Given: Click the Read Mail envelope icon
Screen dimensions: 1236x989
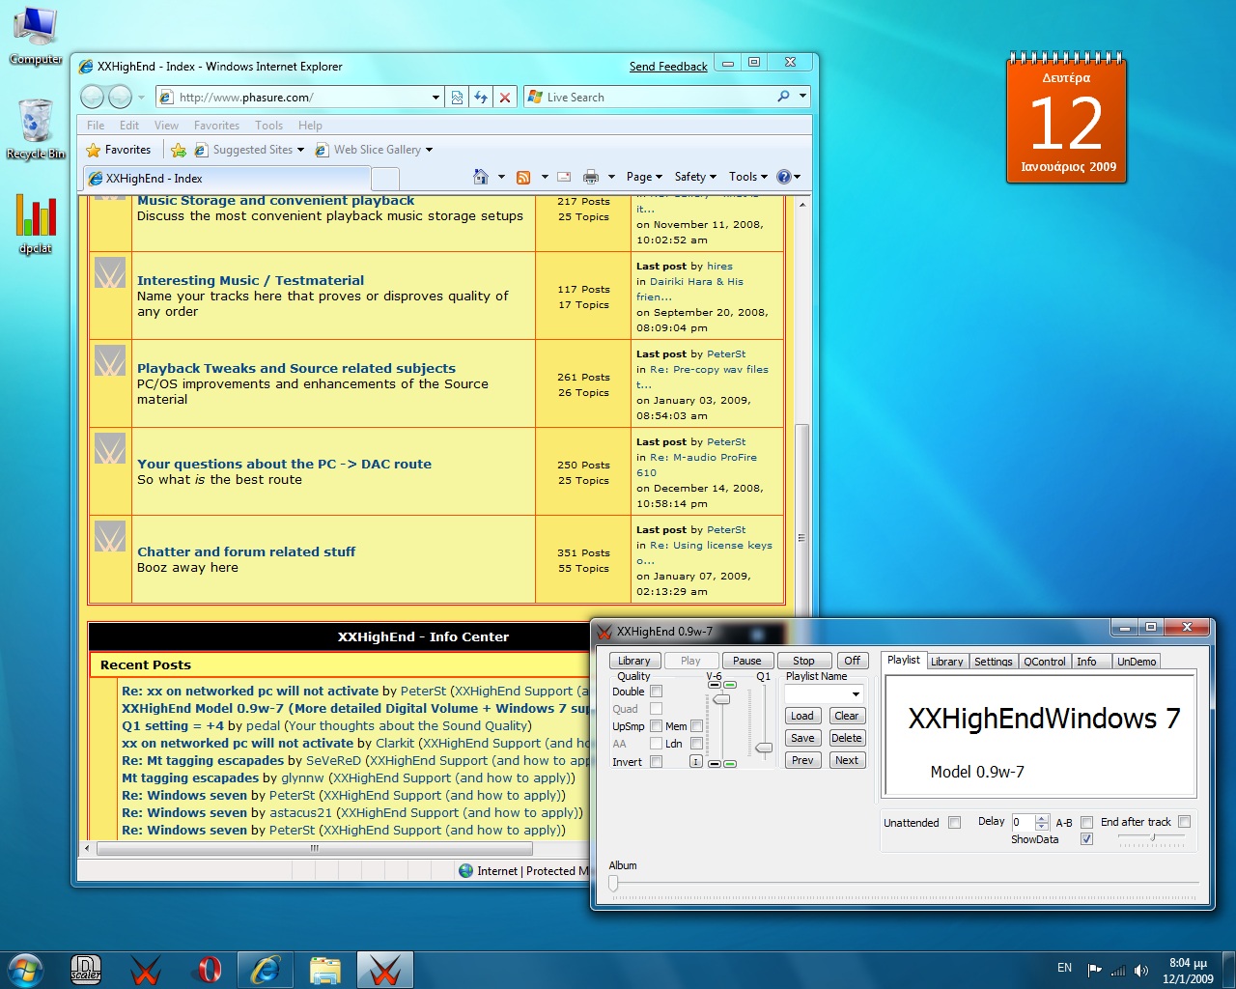Looking at the screenshot, I should coord(564,177).
